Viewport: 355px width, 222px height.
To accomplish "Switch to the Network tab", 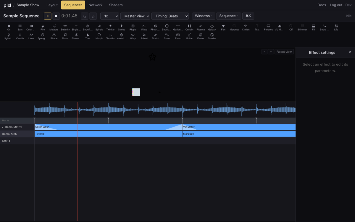I will point(96,5).
